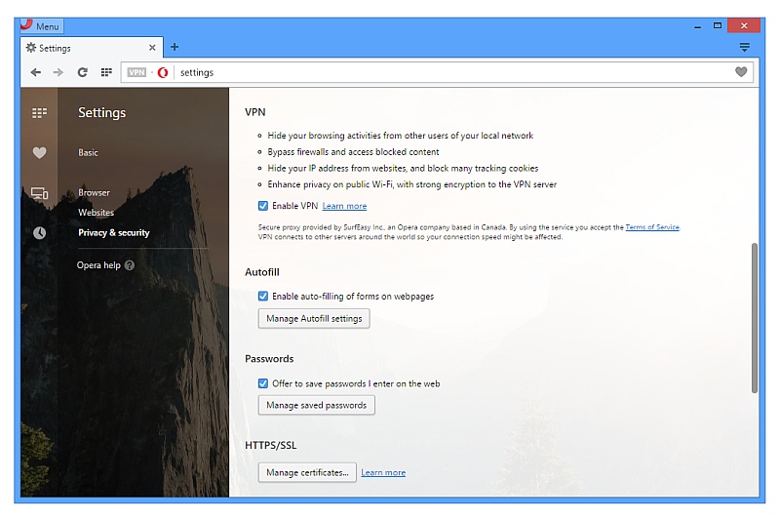Open the Opera Menu dropdown
Viewport: 780px width, 520px height.
pos(41,25)
